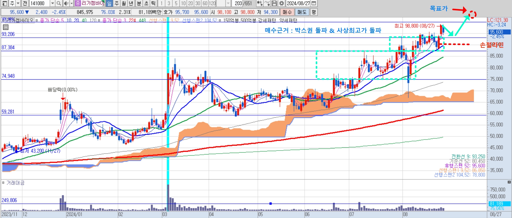Choose the 3 interval button
Image resolution: width=512 pixels, height=218 pixels.
tap(169, 3)
